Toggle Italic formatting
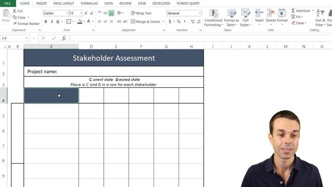Screen dimensions: 332x187 pyautogui.click(x=52, y=21)
